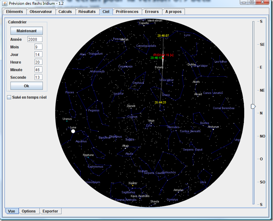The width and height of the screenshot is (273, 221).
Task: Focus the Seconde input field
Action: [38, 77]
